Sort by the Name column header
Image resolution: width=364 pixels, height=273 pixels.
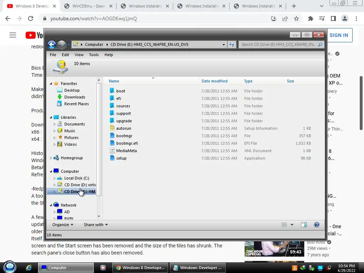point(114,81)
